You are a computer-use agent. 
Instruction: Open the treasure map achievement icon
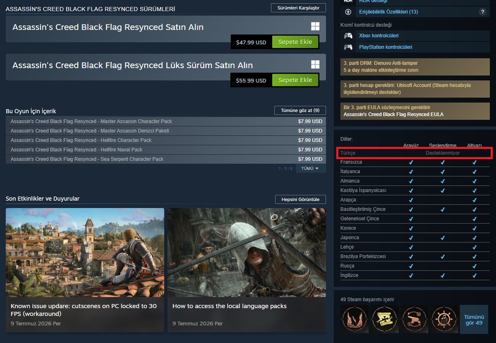[x=384, y=319]
